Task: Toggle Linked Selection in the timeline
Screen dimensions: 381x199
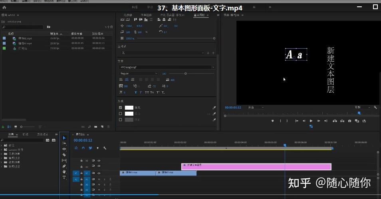Action: [x=90, y=148]
